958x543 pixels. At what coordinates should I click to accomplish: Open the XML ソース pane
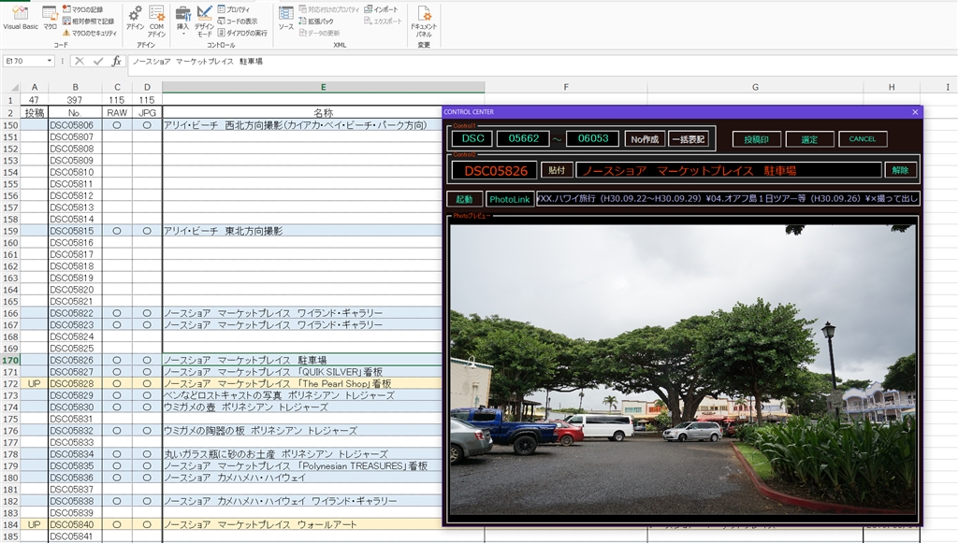coord(285,18)
